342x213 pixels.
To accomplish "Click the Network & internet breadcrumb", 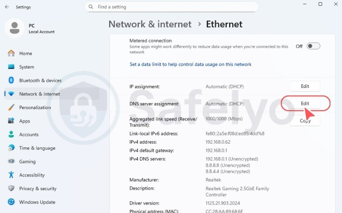I will 150,24.
